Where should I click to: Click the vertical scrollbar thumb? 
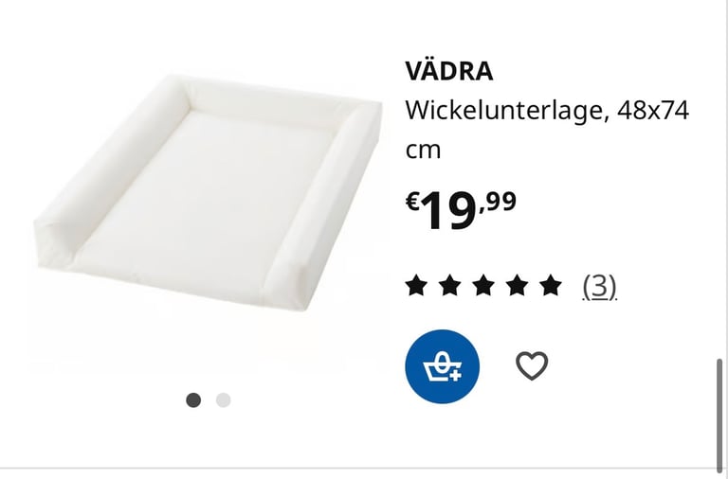pos(719,415)
